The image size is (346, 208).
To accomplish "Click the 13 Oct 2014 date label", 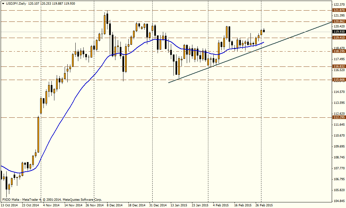I will [x=9, y=205].
